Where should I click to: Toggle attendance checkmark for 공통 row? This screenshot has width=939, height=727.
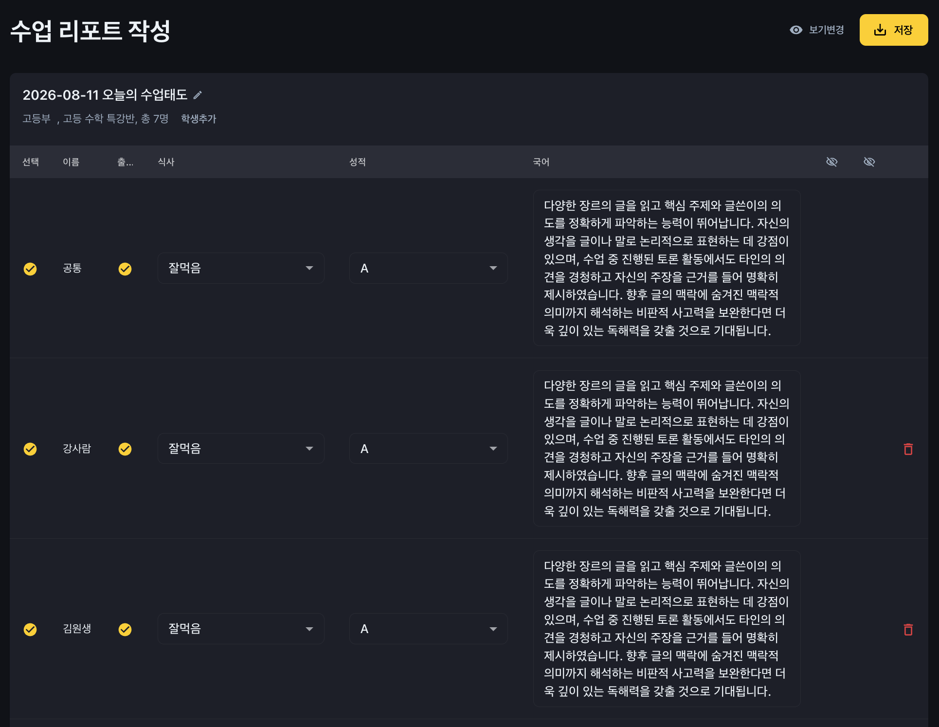(x=125, y=269)
